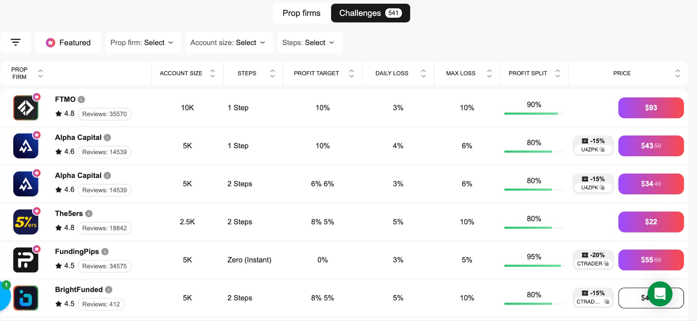The width and height of the screenshot is (697, 321).
Task: Click The5ers logo icon
Action: 26,222
